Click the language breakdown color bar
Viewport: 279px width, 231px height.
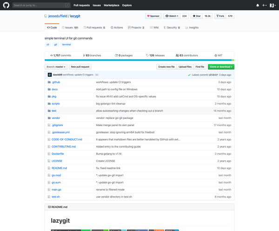pos(139,60)
